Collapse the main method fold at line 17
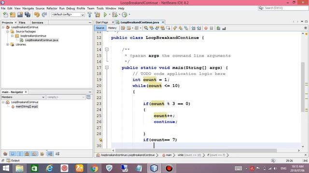This screenshot has width=309, height=173. point(107,67)
